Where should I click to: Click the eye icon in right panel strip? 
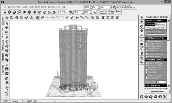(141, 35)
